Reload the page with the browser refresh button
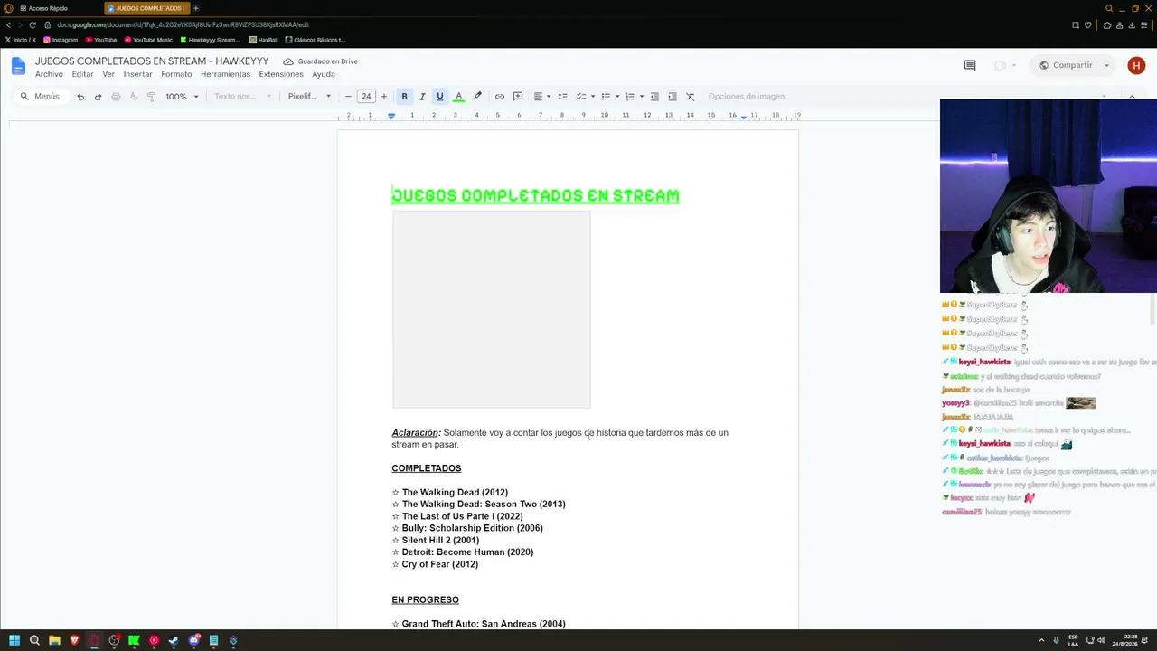The image size is (1157, 651). click(33, 25)
